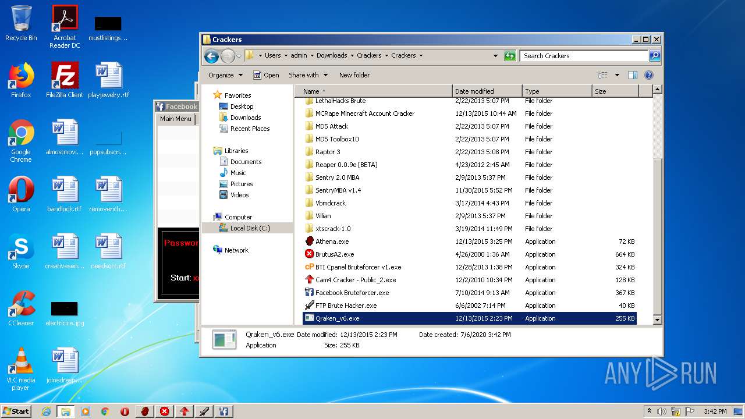Image resolution: width=745 pixels, height=419 pixels.
Task: Select the FTP Brute Hacker.exe icon
Action: (x=310, y=306)
